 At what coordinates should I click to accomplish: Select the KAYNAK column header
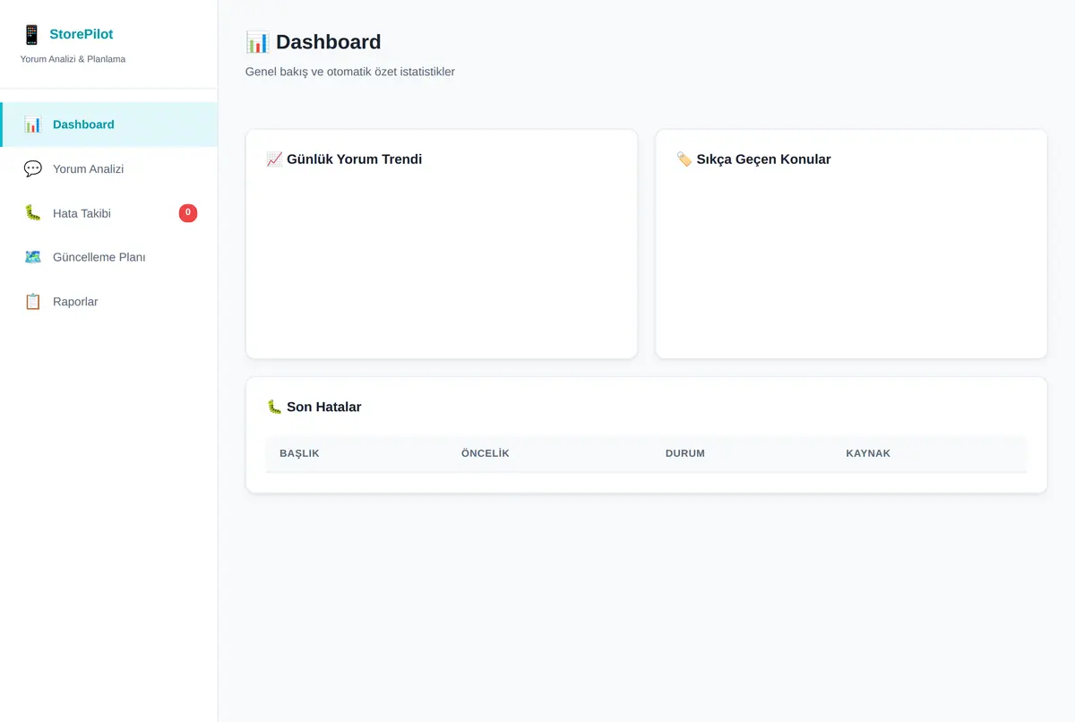tap(868, 453)
